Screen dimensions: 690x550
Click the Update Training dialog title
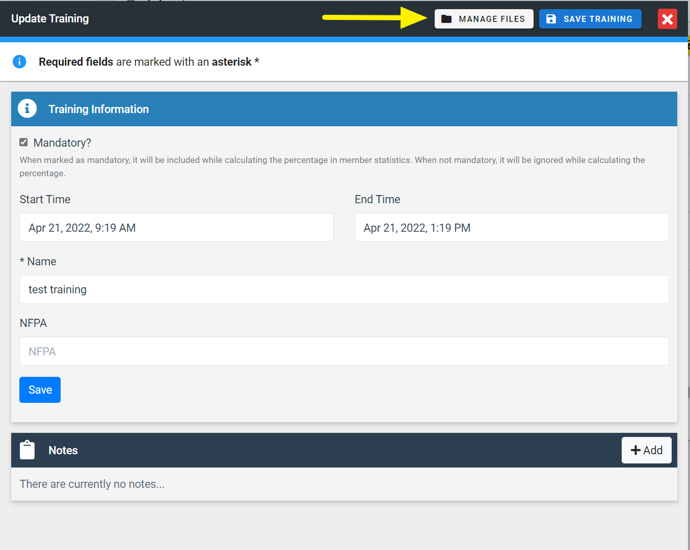50,19
